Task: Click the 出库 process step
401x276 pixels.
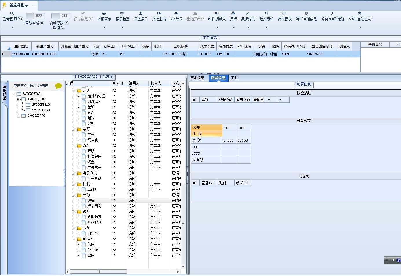Action: point(91,255)
